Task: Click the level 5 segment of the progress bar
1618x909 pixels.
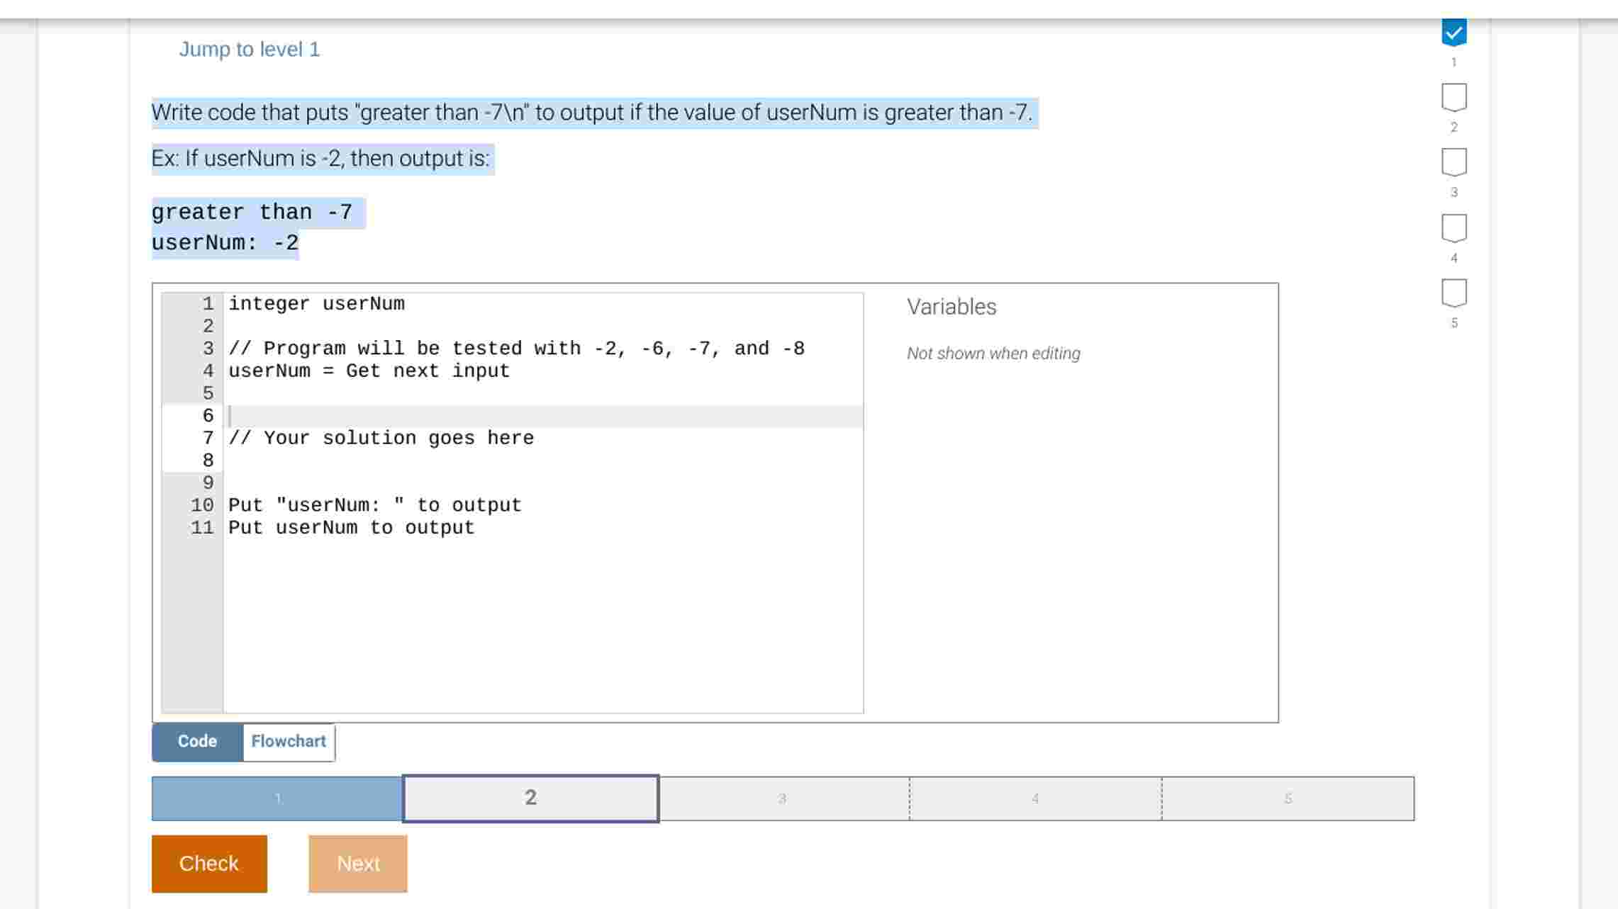Action: click(1287, 798)
